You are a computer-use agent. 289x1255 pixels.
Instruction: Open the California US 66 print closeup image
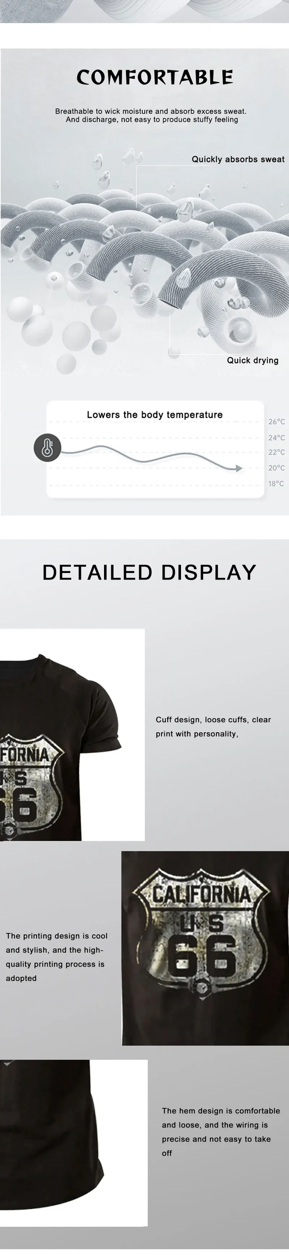pyautogui.click(x=205, y=948)
